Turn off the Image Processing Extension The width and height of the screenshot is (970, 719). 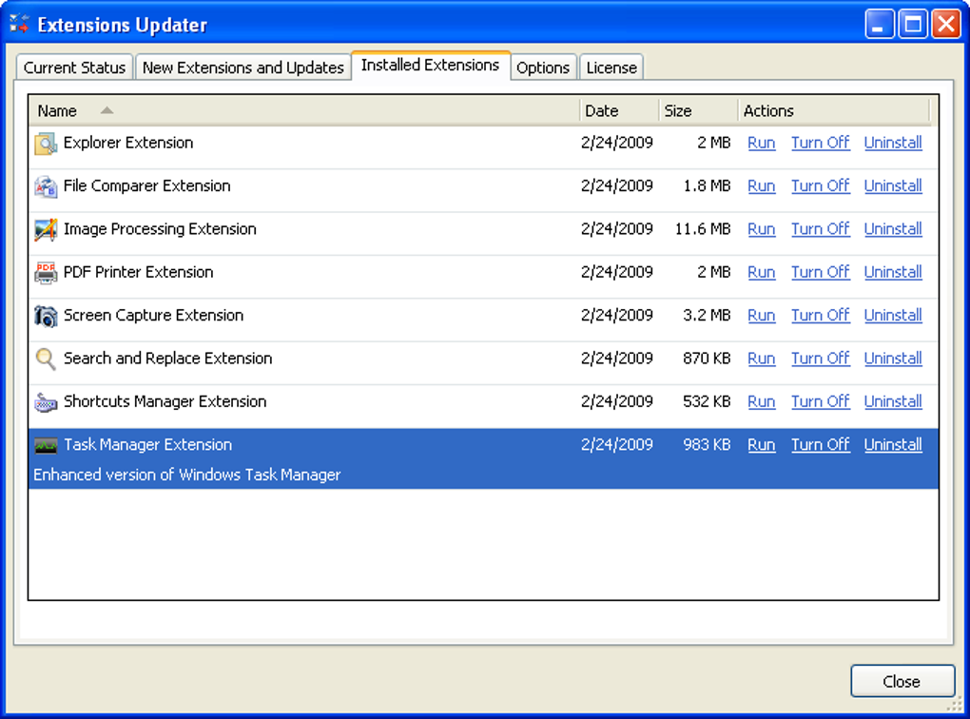coord(820,229)
